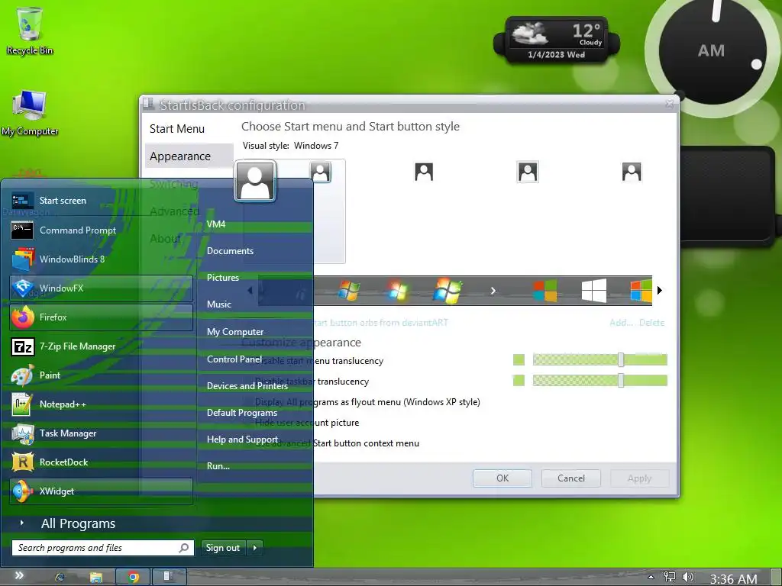Click Delete orb link
Image resolution: width=782 pixels, height=586 pixels.
coord(652,323)
